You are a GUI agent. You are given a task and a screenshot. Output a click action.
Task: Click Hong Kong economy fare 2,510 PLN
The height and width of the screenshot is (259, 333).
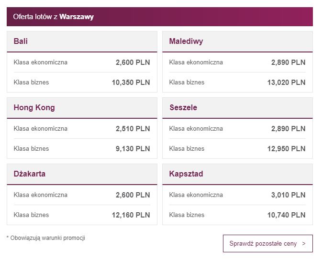133,129
